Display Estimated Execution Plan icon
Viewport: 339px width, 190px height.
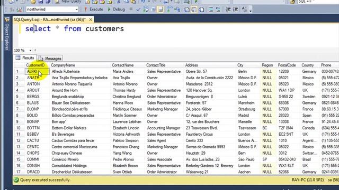pyautogui.click(x=146, y=9)
